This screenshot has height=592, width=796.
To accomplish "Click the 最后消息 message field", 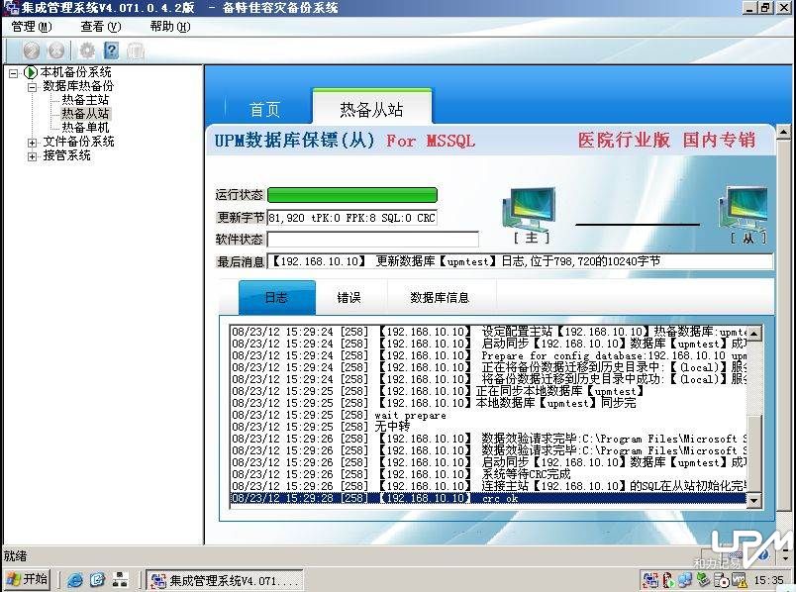I will coord(520,261).
